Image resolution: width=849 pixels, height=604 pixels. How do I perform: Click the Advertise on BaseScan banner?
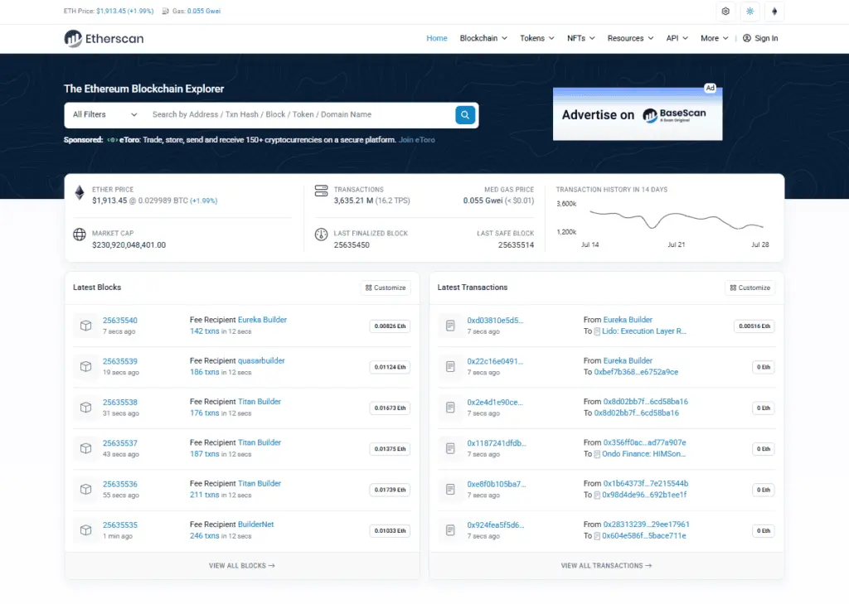click(638, 114)
